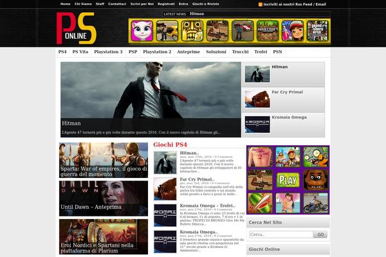Open the Subway Surfers icon in top banner
The width and height of the screenshot is (386, 257).
coord(293,31)
